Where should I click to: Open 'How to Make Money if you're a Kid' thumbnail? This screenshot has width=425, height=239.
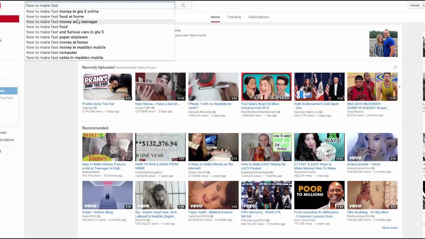coord(107,147)
